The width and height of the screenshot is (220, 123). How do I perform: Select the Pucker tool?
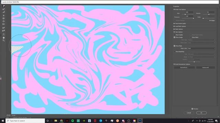pos(3,18)
